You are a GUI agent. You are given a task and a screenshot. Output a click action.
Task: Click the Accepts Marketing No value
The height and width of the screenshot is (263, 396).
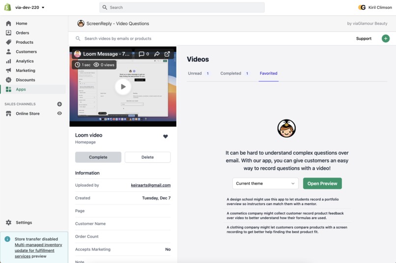tap(168, 249)
